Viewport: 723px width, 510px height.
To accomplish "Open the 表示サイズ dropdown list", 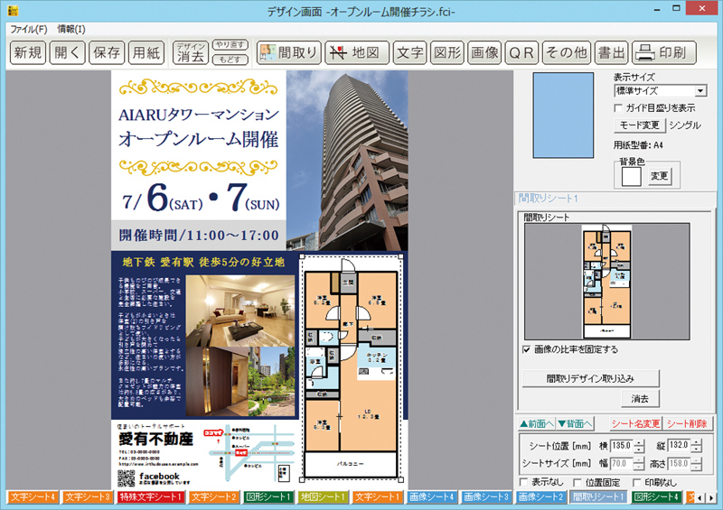I will 700,91.
